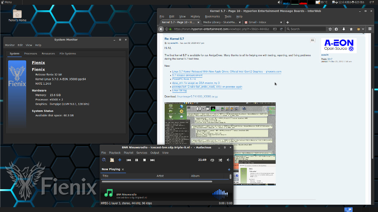Toggle reader view icon in address bar
Screen dimensions: 378x212
(x=275, y=29)
